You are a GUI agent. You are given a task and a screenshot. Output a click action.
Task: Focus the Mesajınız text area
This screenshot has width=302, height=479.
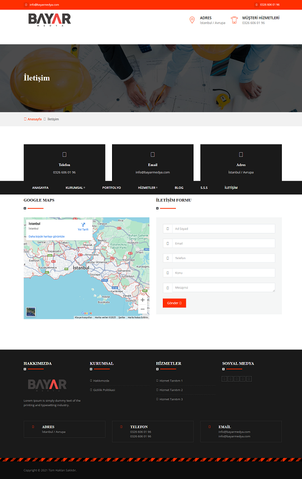point(224,288)
